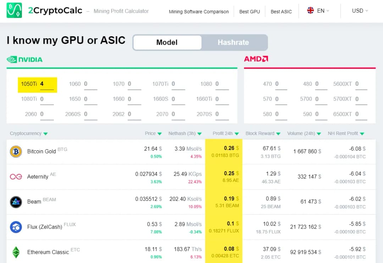Sort by Nethash (3h) column
Image resolution: width=383 pixels, height=263 pixels.
[x=185, y=134]
